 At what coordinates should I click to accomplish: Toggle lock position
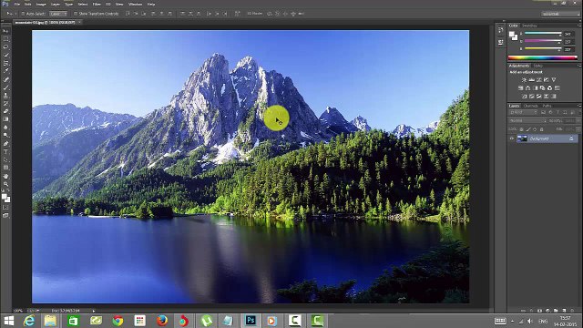click(535, 129)
